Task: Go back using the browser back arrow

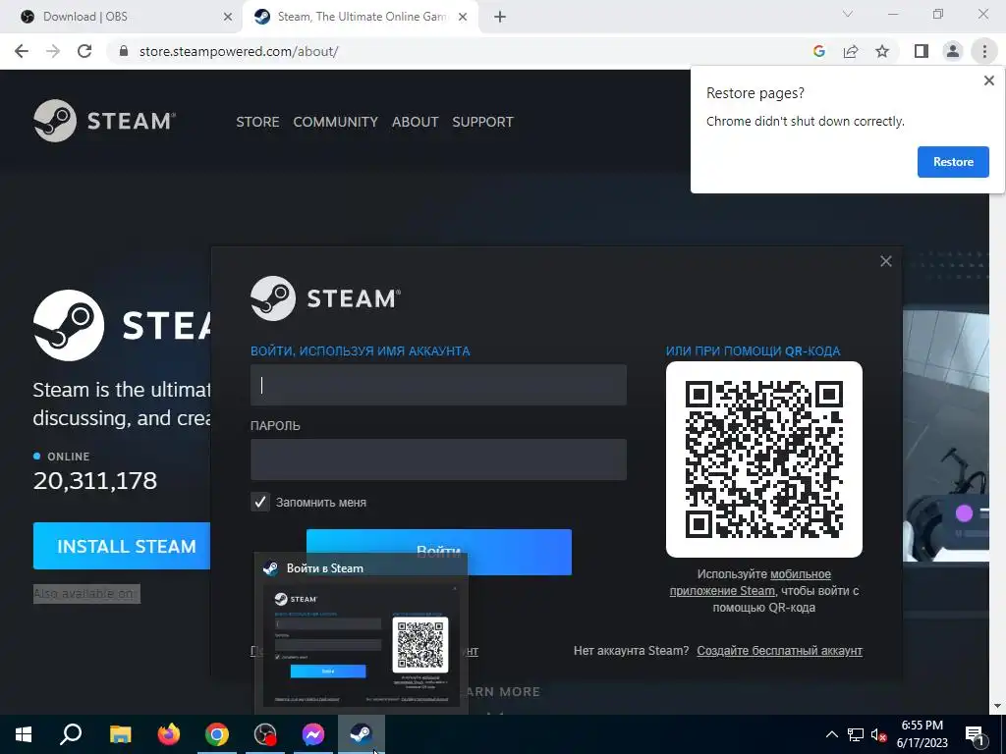Action: (22, 51)
